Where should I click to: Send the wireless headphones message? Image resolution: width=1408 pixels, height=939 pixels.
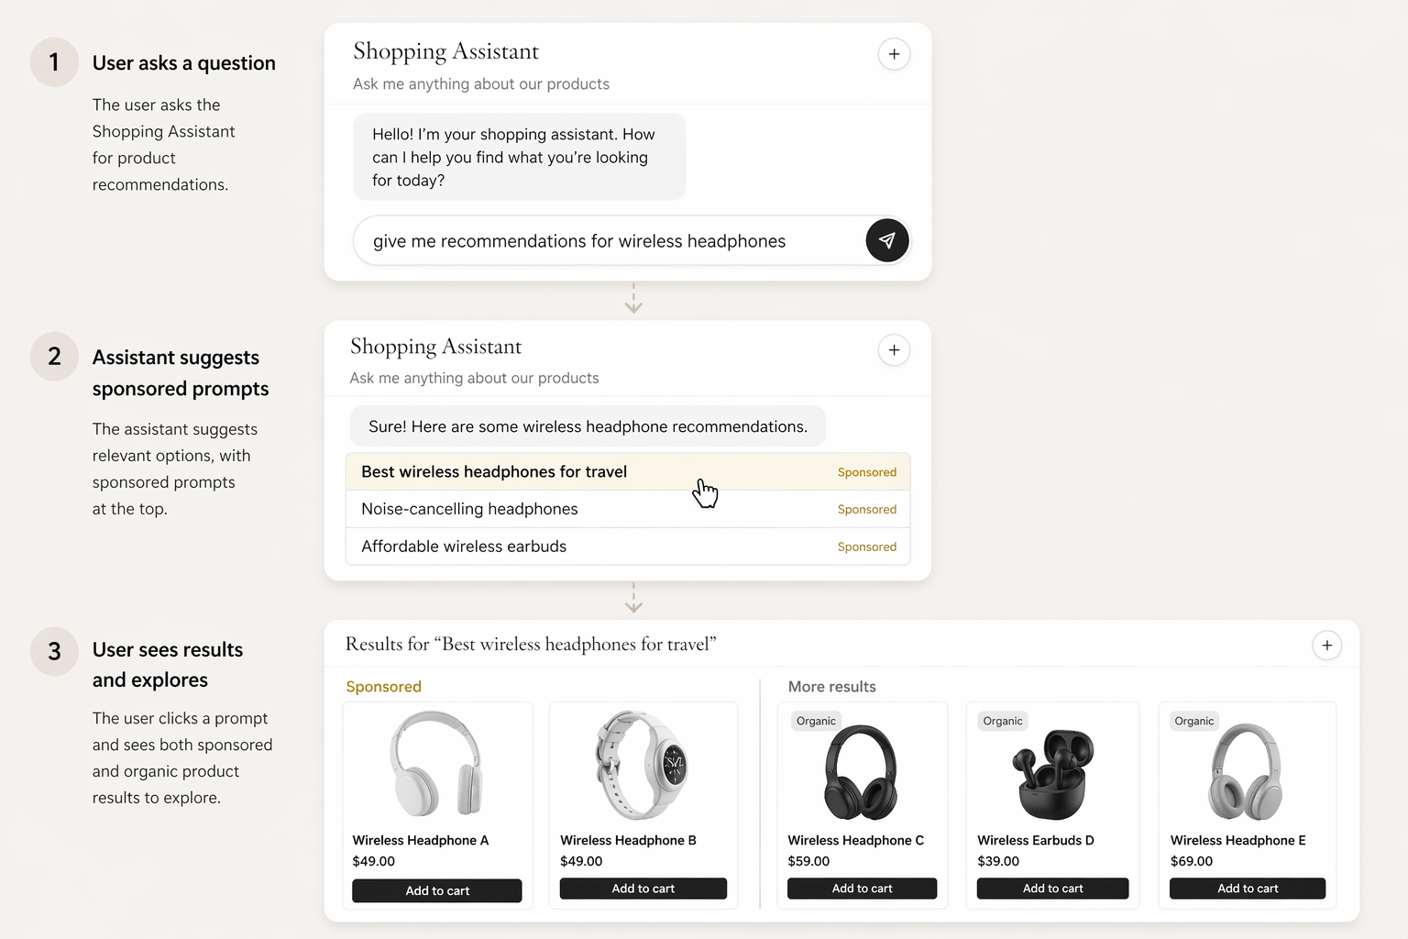886,240
